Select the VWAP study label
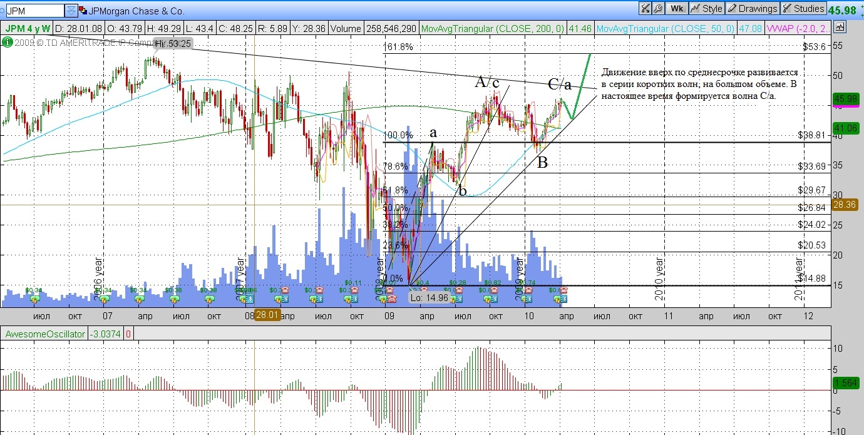The image size is (864, 435). click(x=798, y=28)
